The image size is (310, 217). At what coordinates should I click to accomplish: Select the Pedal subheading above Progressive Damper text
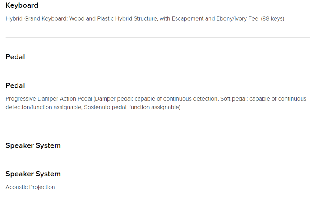(x=15, y=85)
